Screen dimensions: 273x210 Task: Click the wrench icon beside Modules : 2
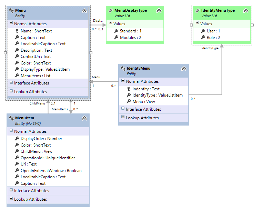(116, 37)
